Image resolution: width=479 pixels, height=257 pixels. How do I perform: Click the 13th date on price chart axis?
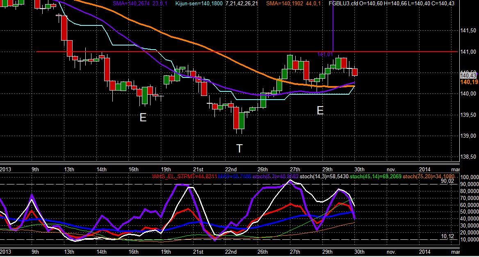click(x=69, y=169)
